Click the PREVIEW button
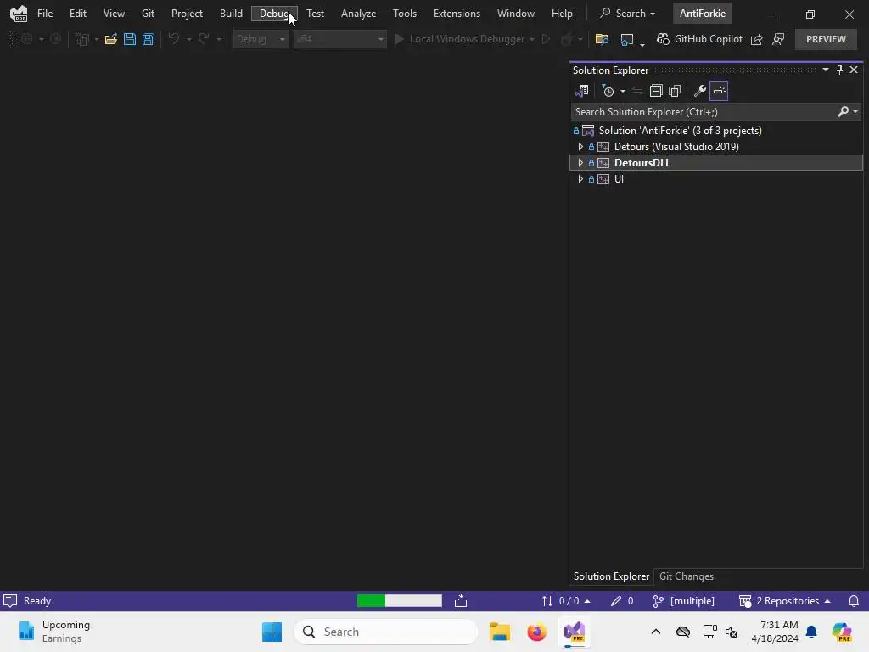 (826, 39)
